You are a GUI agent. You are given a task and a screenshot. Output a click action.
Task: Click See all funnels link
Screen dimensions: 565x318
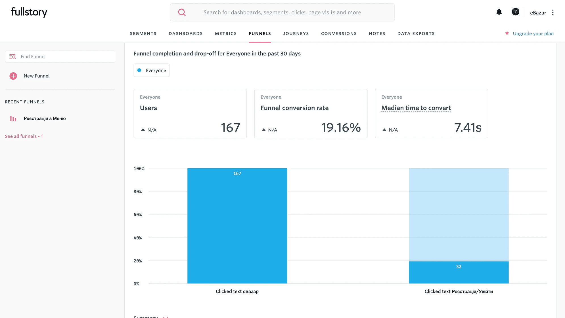(x=24, y=136)
